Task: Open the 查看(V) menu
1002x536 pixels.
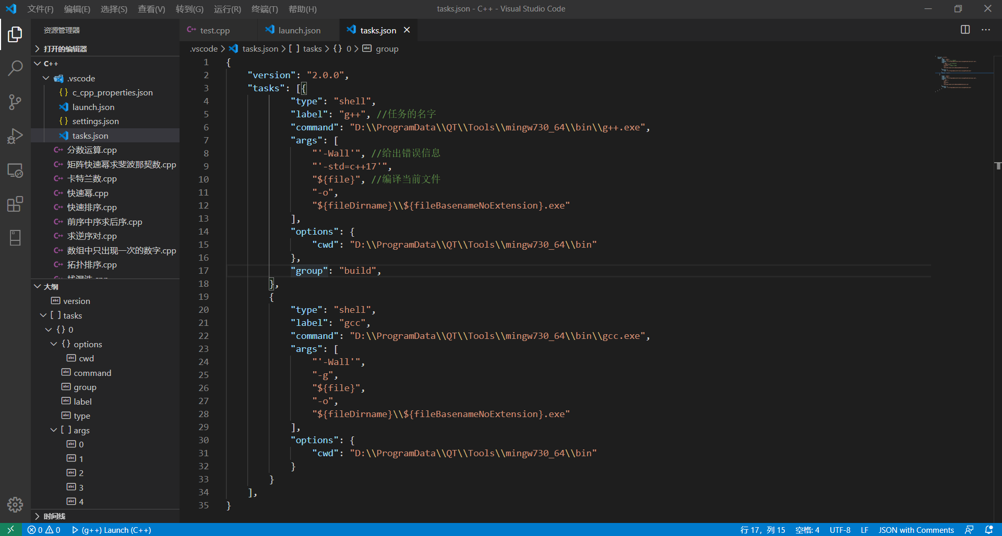Action: click(151, 9)
